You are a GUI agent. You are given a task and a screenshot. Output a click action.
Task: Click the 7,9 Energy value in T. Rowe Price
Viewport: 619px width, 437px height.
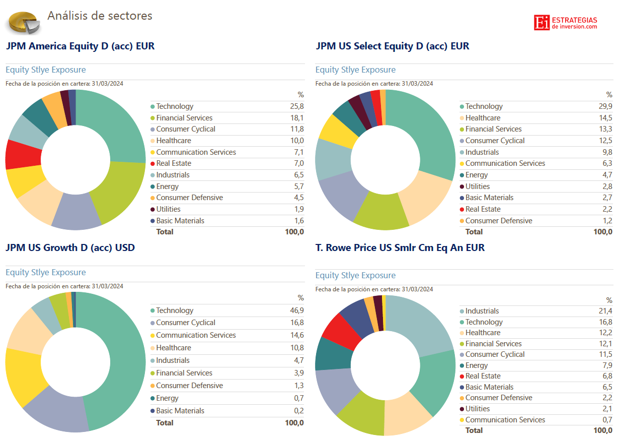pos(607,366)
